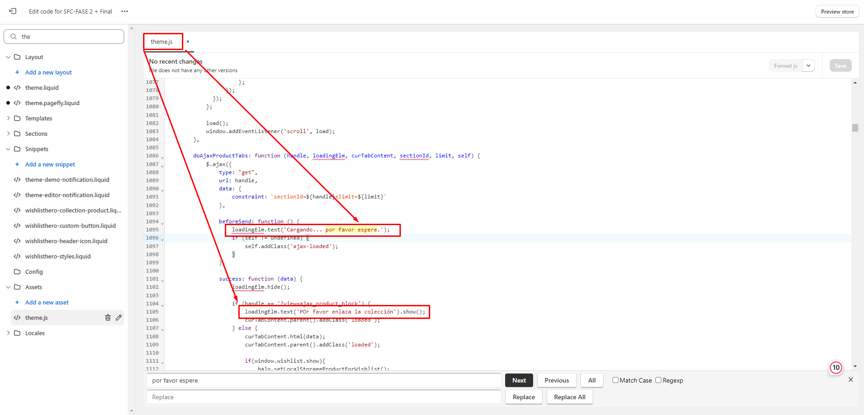Click code icon beside wishlisthero-styles.liquid
The height and width of the screenshot is (415, 864).
click(x=17, y=256)
